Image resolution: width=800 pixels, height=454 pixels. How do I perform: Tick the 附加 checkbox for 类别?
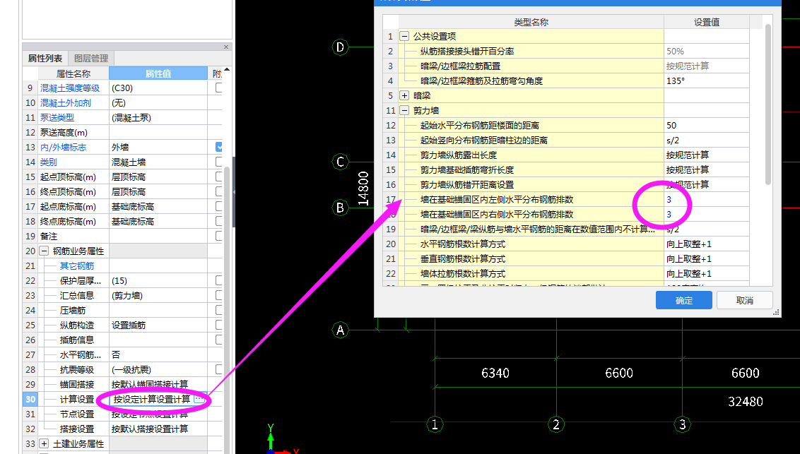(x=219, y=162)
